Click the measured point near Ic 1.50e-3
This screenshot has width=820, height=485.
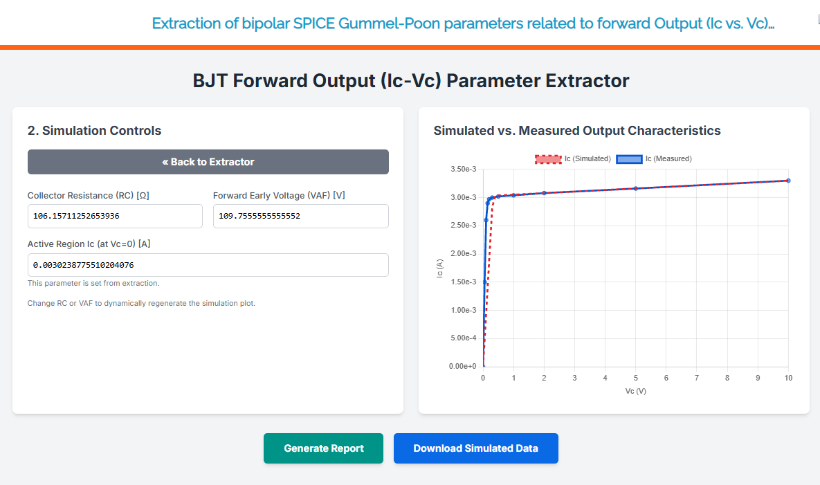click(x=485, y=282)
